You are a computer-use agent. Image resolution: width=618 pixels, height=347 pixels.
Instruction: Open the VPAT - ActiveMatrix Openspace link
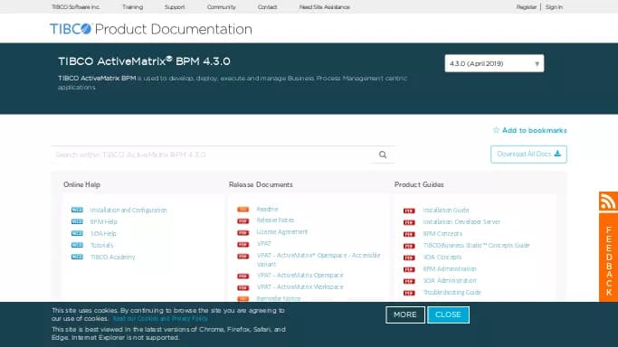(299, 276)
